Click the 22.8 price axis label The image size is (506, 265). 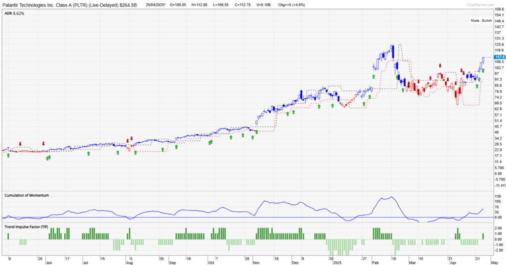[499, 150]
